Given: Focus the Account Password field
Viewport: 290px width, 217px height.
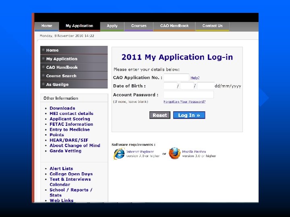Looking at the screenshot, I should (x=188, y=95).
